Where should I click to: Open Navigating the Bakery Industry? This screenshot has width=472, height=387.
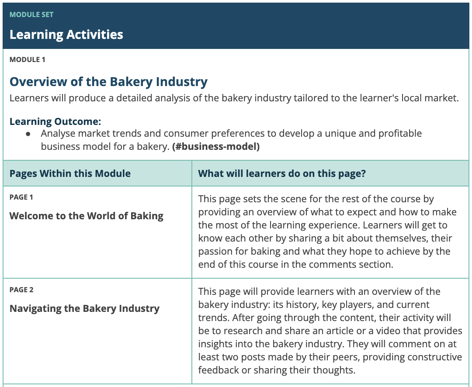pos(84,308)
